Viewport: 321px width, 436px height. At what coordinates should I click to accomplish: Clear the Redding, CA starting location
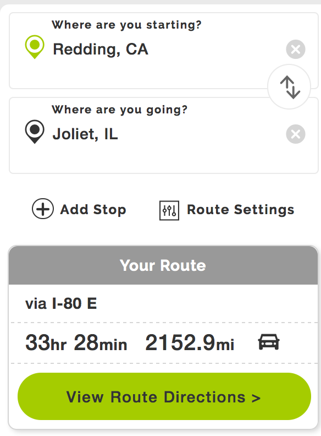pos(296,50)
